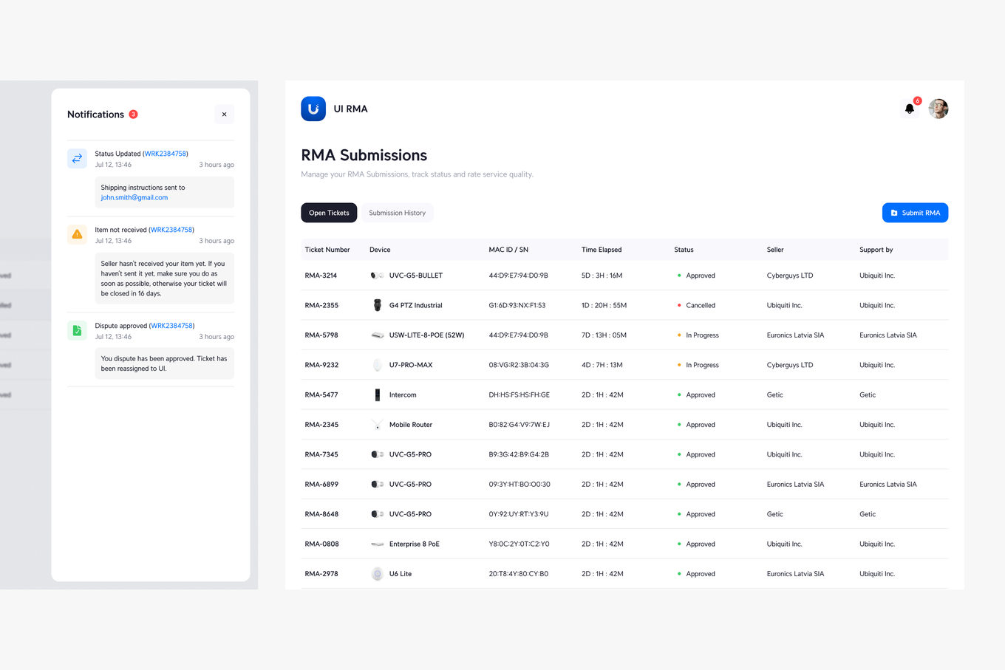Click the Shipping instructions notification message

pos(164,192)
